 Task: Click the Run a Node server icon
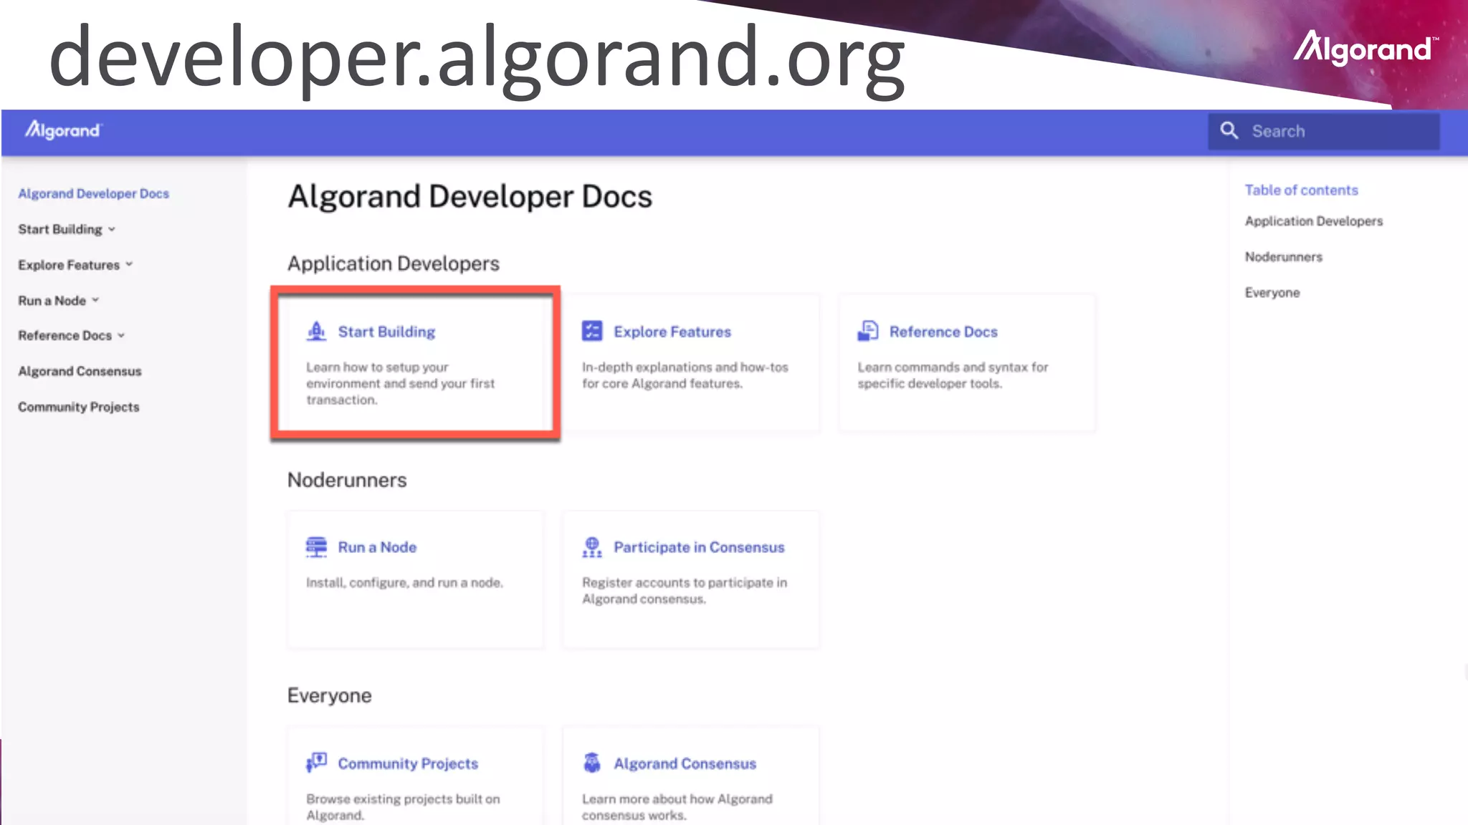(x=316, y=547)
